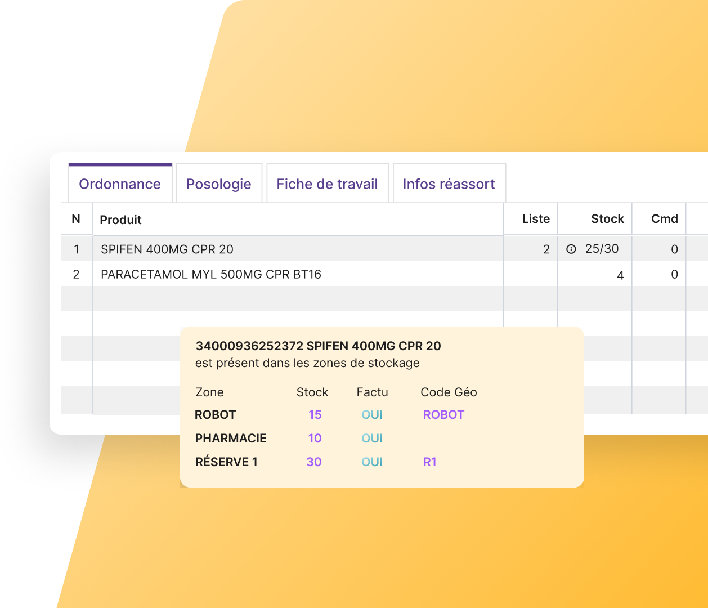The height and width of the screenshot is (608, 708).
Task: Click the Stock column header
Action: (607, 219)
